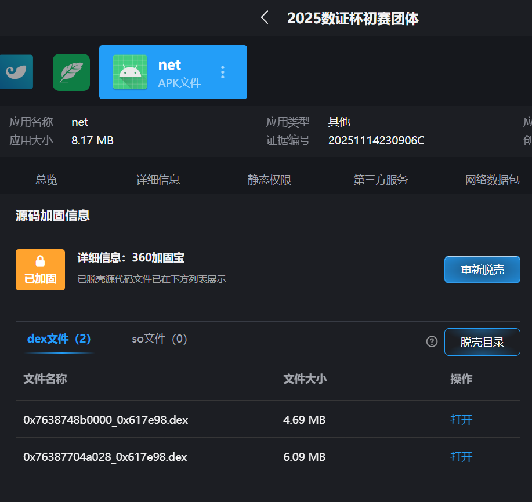Go back using the left chevron arrow
This screenshot has height=502, width=532.
tap(265, 18)
